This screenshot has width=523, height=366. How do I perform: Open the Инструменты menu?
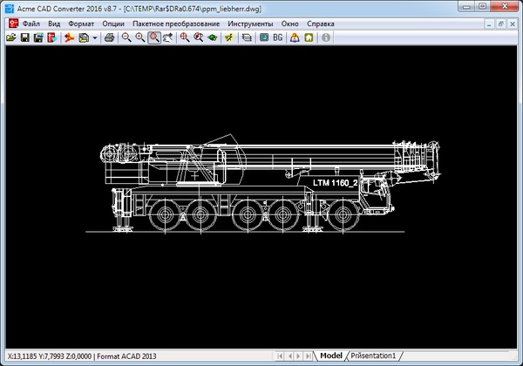pos(250,24)
